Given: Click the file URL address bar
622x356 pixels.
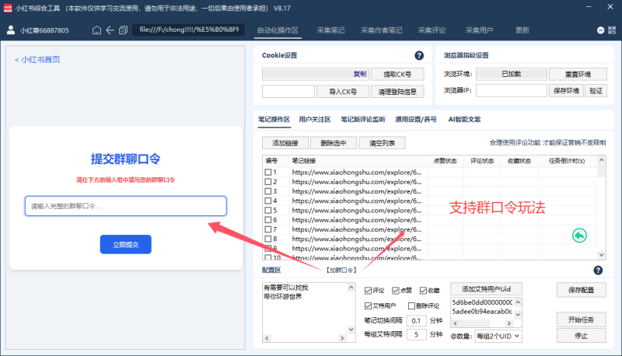Looking at the screenshot, I should click(x=188, y=30).
